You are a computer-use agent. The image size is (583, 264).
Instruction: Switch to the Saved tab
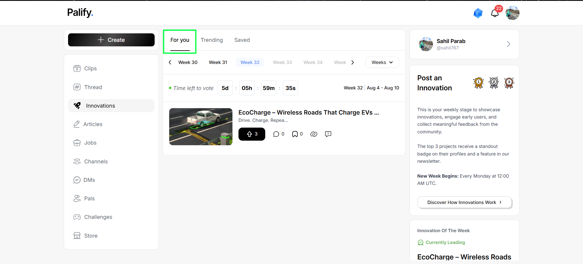coord(242,40)
